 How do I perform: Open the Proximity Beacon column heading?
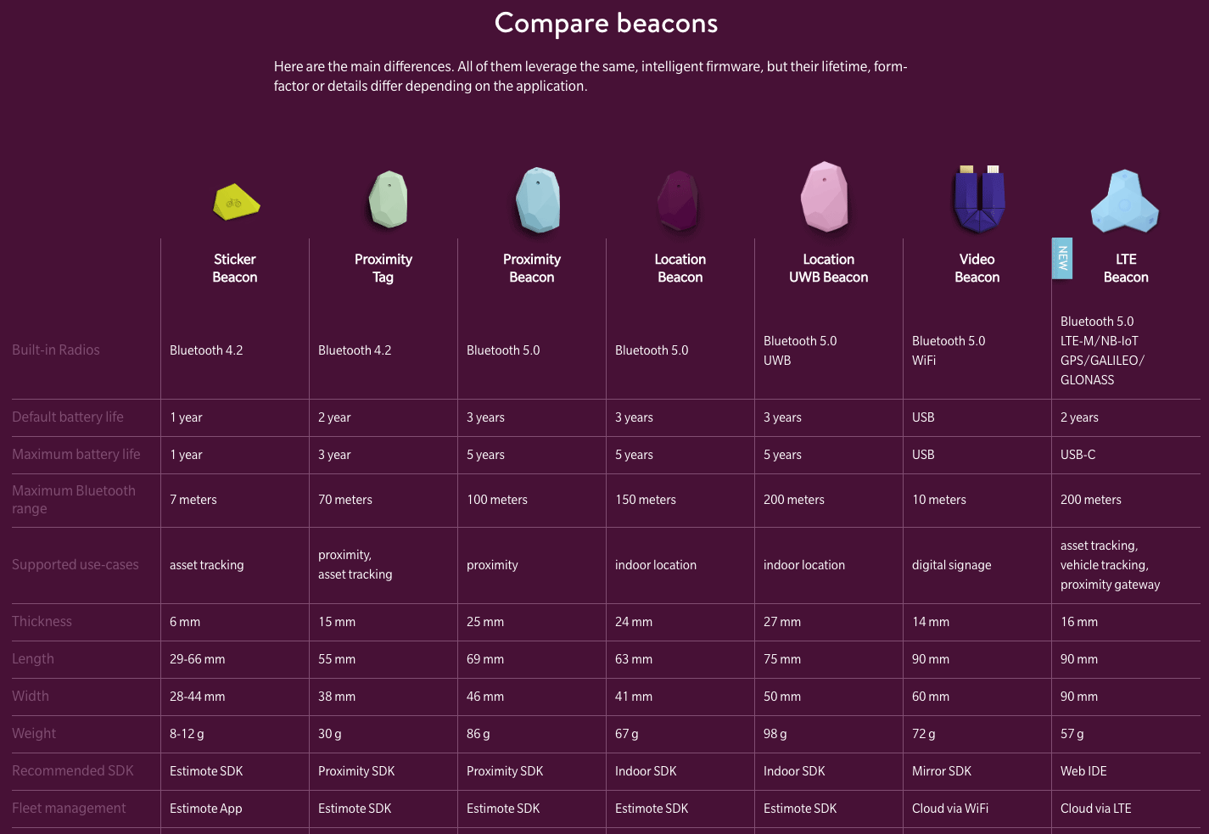pyautogui.click(x=532, y=268)
